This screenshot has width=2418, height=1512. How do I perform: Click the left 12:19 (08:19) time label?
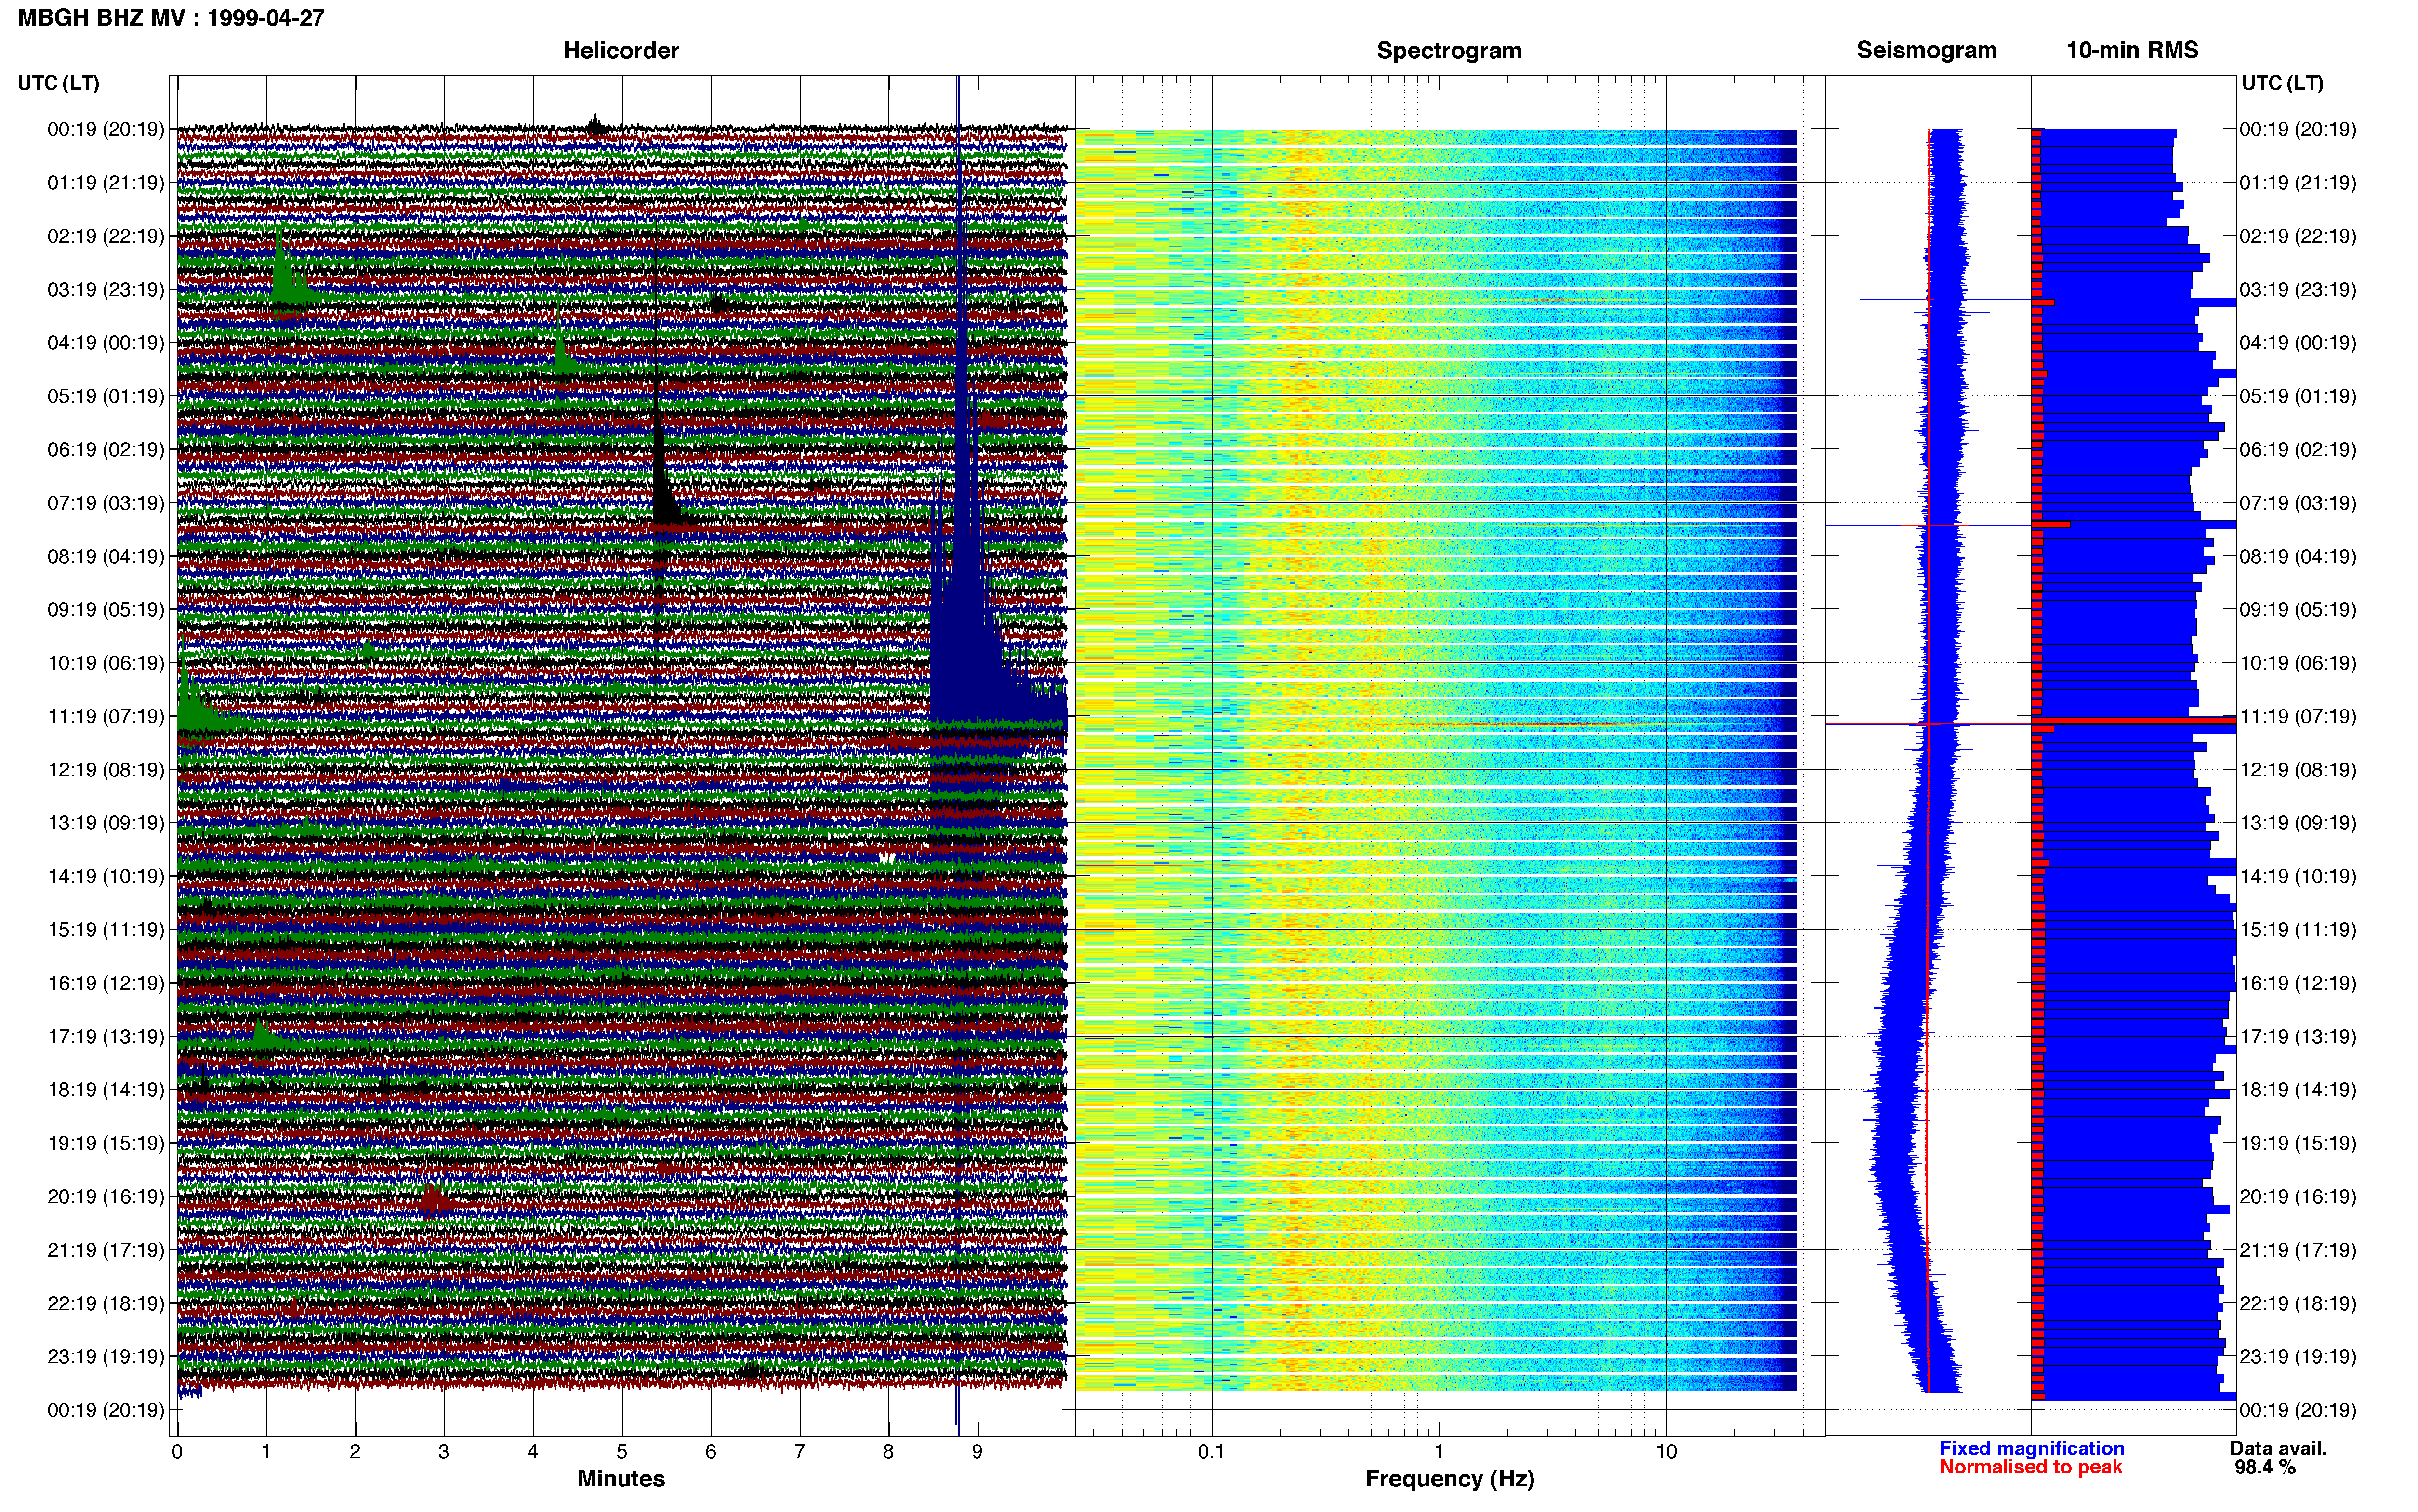click(x=105, y=770)
